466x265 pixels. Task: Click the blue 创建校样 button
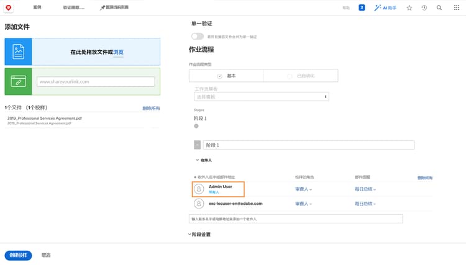point(18,255)
